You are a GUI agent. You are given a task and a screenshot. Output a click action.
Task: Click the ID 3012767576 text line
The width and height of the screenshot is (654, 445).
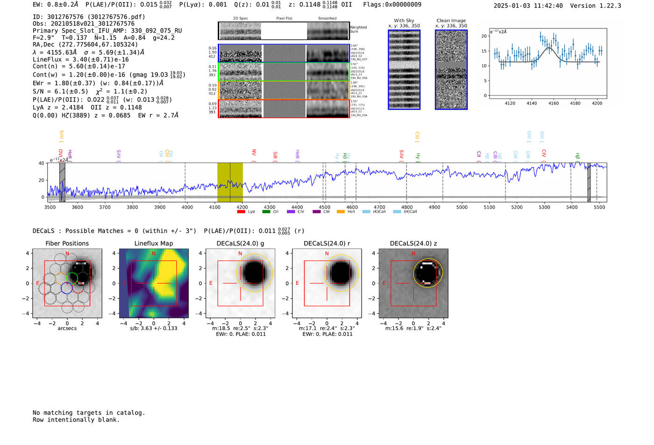pyautogui.click(x=89, y=17)
